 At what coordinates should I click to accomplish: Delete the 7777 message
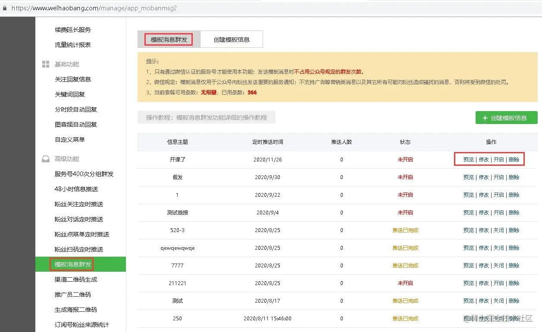click(x=514, y=265)
